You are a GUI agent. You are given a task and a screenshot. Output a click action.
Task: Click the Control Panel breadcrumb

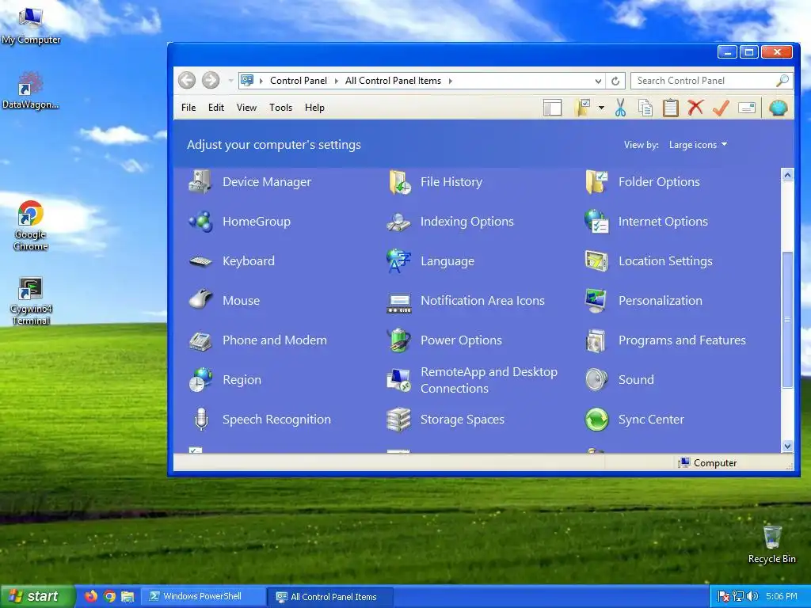coord(299,81)
